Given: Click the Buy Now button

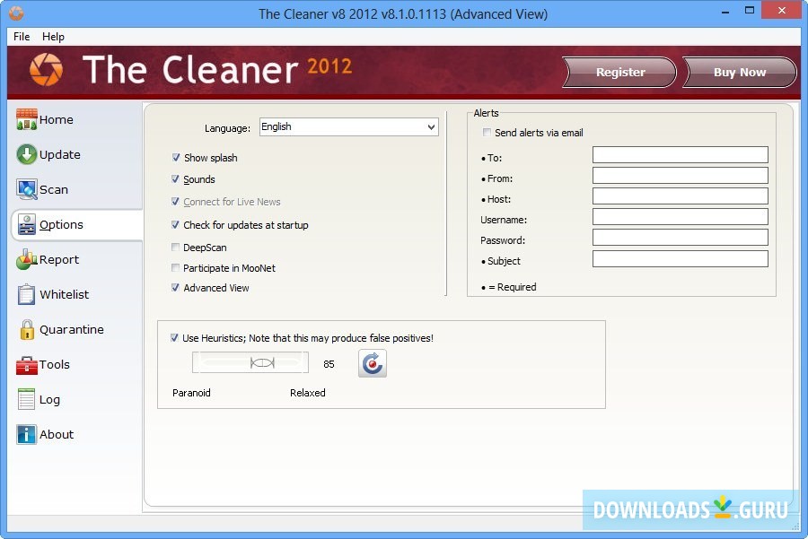Looking at the screenshot, I should click(740, 72).
